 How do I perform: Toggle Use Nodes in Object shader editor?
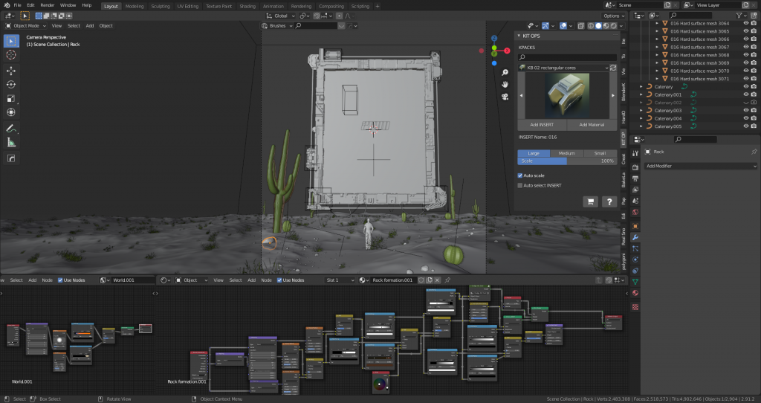coord(279,280)
